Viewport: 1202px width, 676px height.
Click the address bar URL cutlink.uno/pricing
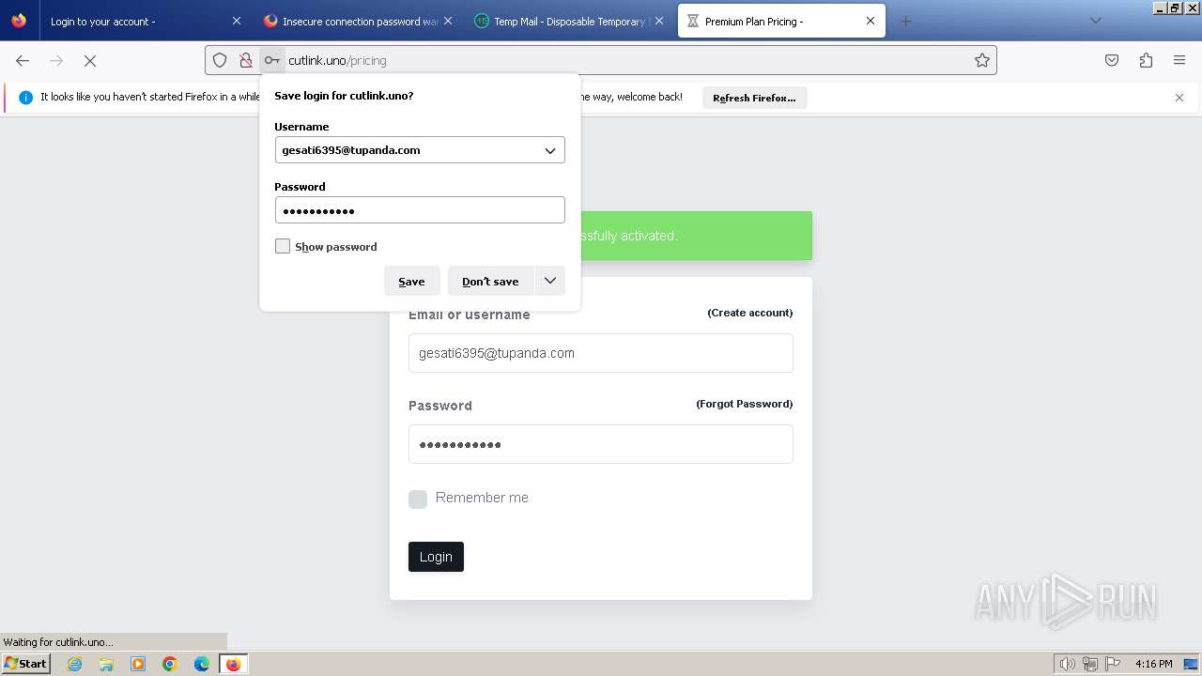(x=338, y=60)
